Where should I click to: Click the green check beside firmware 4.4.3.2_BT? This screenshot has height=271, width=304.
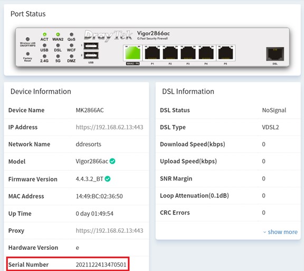point(108,179)
